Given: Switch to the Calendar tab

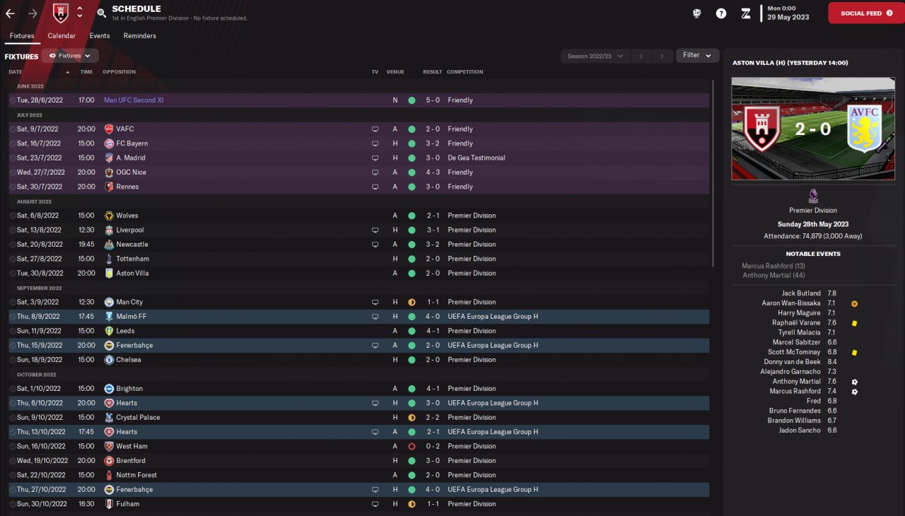Looking at the screenshot, I should tap(62, 36).
